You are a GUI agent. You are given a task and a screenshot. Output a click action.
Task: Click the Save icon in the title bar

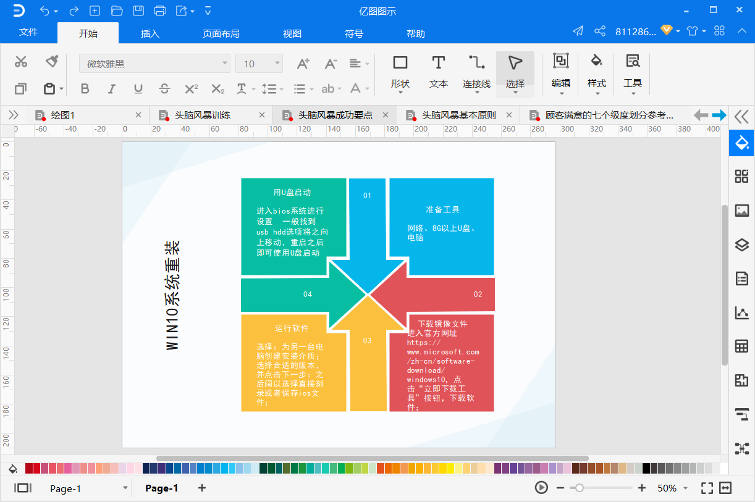click(138, 10)
